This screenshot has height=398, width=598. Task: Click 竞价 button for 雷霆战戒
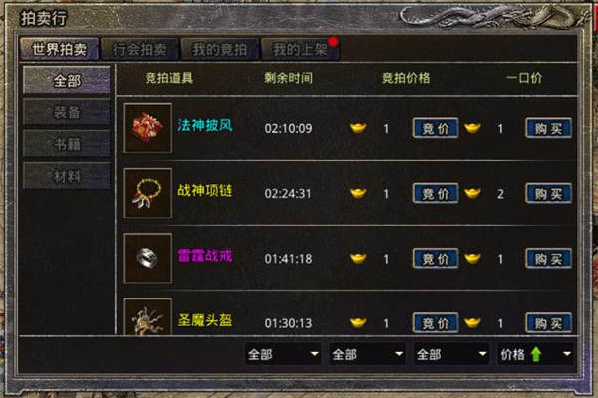436,259
